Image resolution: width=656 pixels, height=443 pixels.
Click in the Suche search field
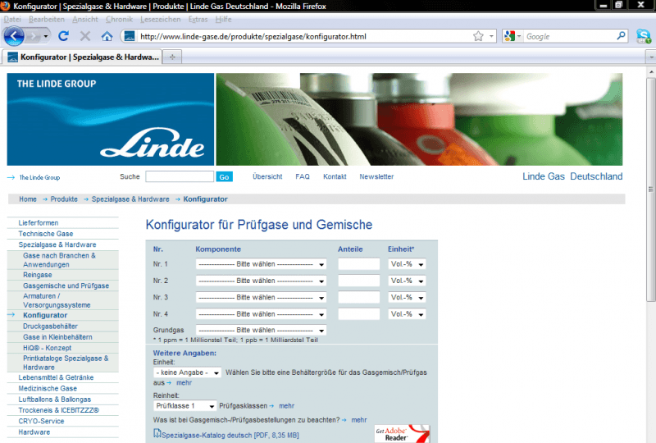180,176
